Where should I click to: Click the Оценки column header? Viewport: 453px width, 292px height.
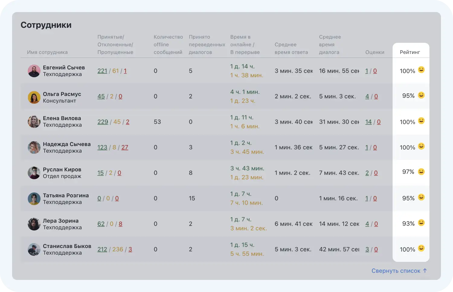pyautogui.click(x=374, y=52)
